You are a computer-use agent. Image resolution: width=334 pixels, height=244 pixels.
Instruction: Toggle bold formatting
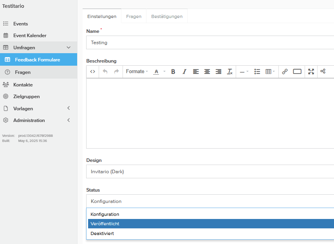click(173, 72)
